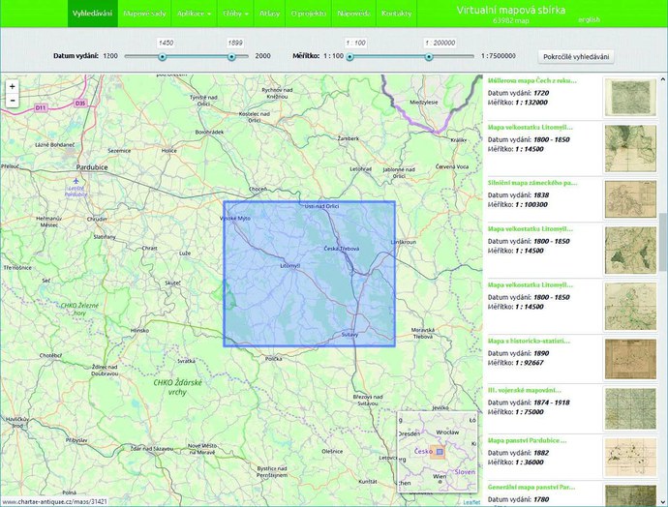The image size is (668, 507).
Task: Zoom in the map with plus button
Action: 12,86
